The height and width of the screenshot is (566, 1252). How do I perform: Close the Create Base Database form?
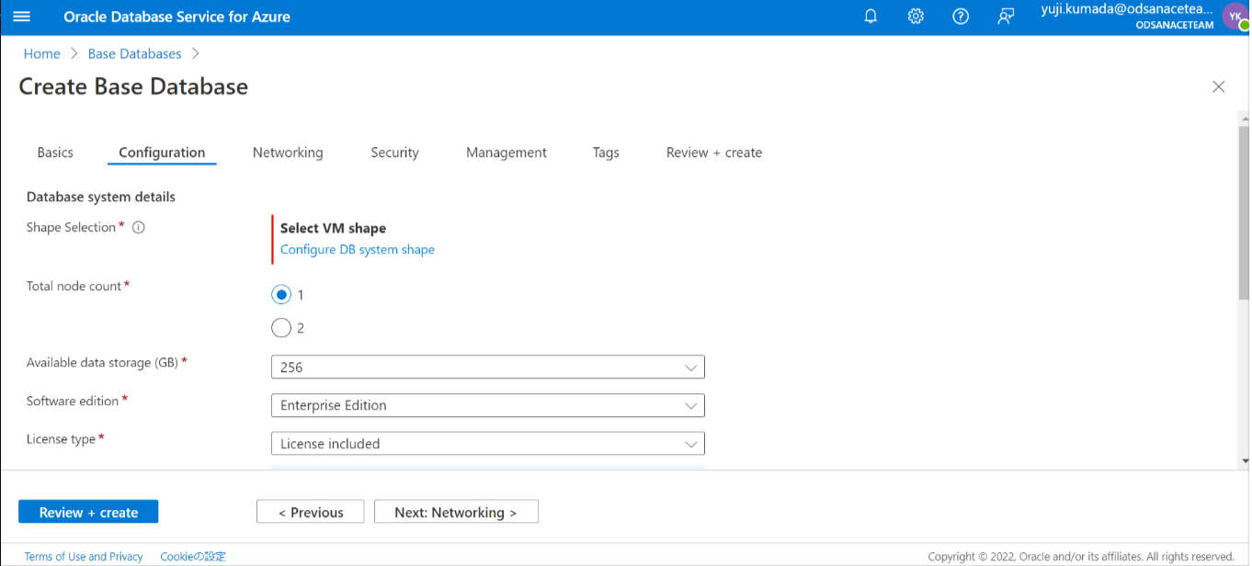[x=1218, y=86]
